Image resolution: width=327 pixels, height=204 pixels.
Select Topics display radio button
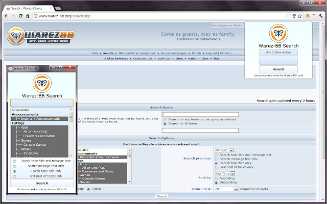[88, 189]
